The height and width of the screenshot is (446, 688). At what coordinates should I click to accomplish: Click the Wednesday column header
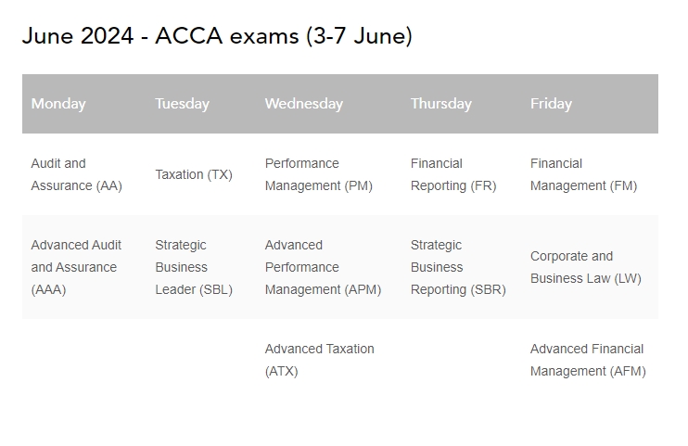click(x=303, y=104)
